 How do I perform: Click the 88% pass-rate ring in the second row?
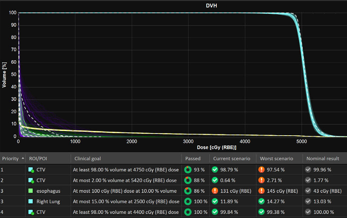188,180
